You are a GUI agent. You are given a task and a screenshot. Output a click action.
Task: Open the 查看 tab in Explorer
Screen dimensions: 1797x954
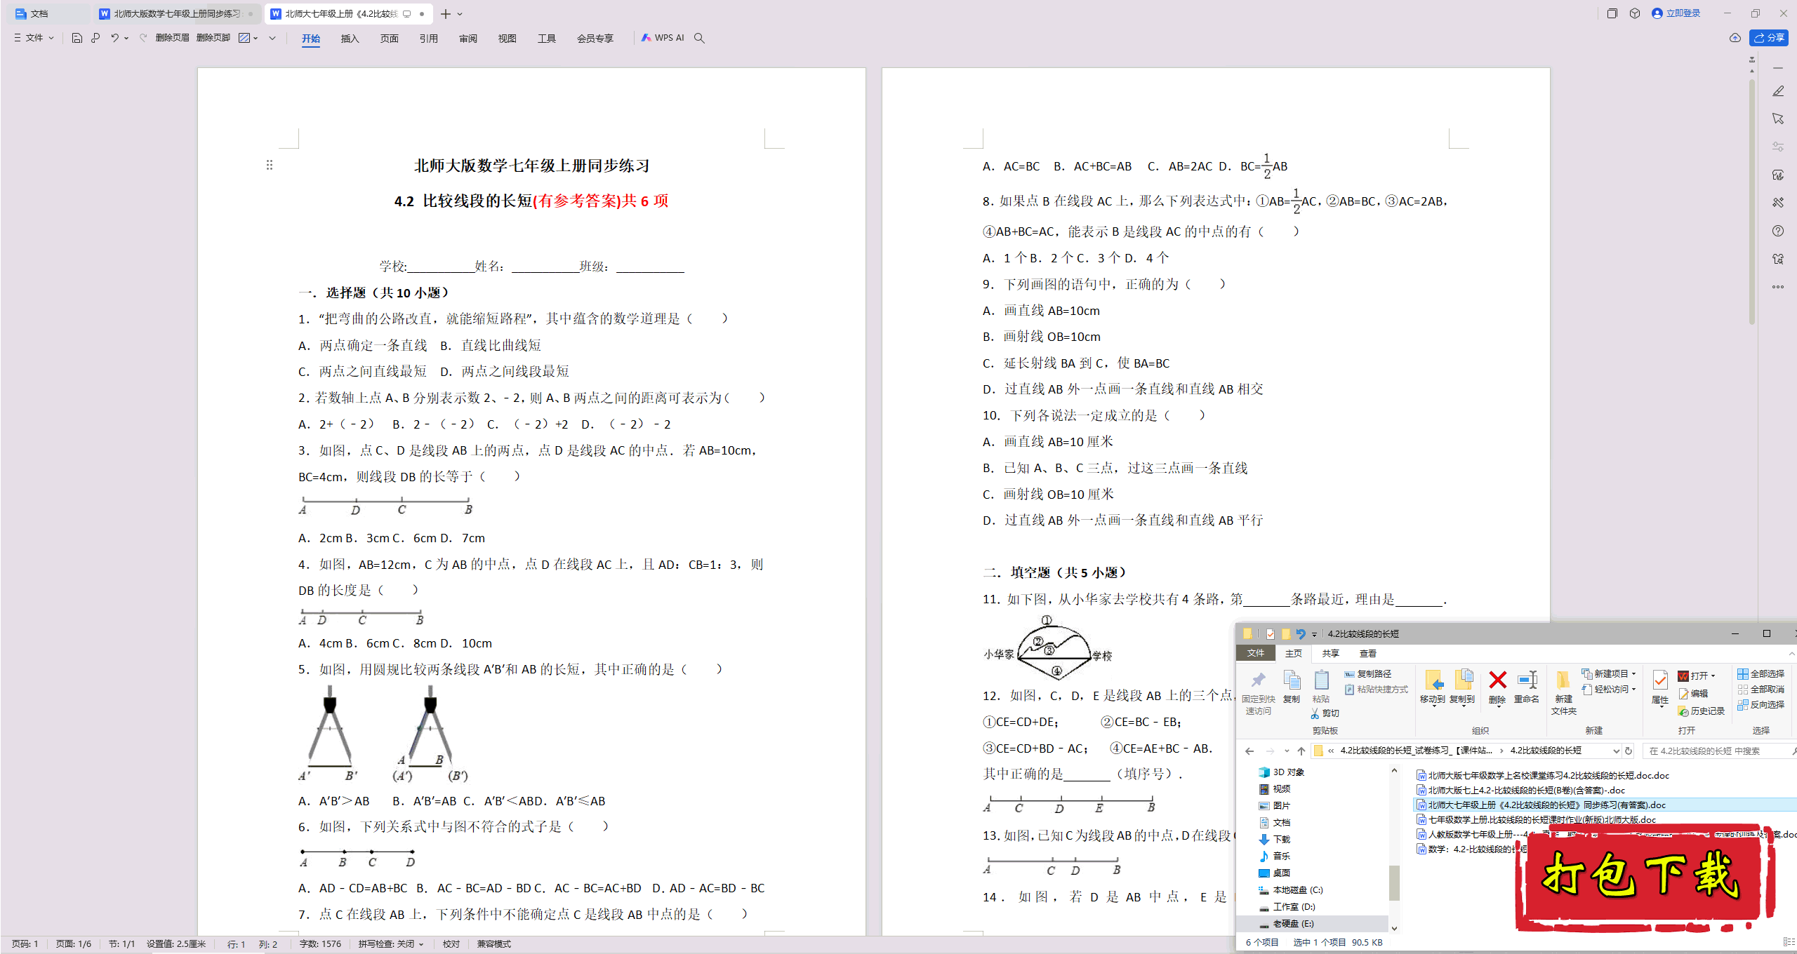[1367, 653]
